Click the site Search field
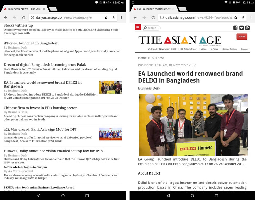This screenshot has height=200, width=255. point(151,28)
